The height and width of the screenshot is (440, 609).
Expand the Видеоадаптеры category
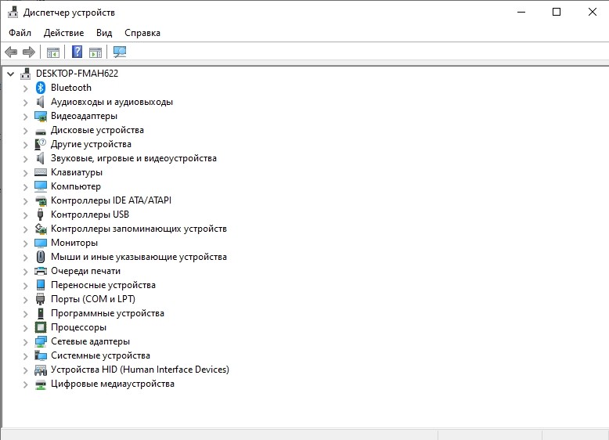coord(25,117)
